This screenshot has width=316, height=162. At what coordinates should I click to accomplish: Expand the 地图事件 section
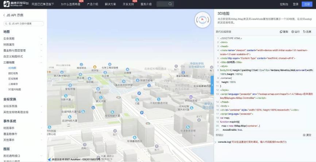pos(23,128)
